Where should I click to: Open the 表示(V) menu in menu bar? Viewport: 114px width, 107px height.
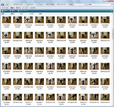click(x=19, y=8)
